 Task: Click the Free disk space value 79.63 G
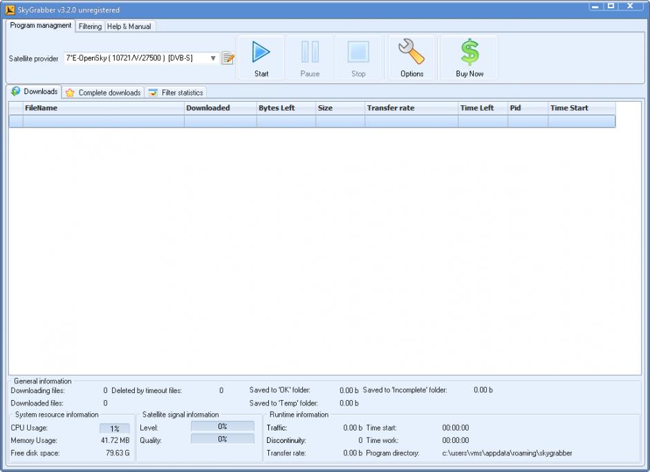(118, 453)
